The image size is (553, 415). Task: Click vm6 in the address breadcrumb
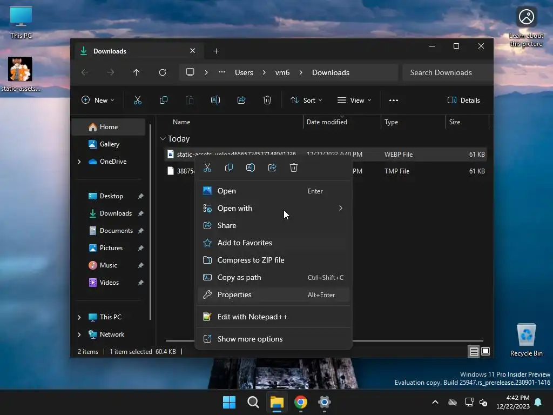coord(282,72)
